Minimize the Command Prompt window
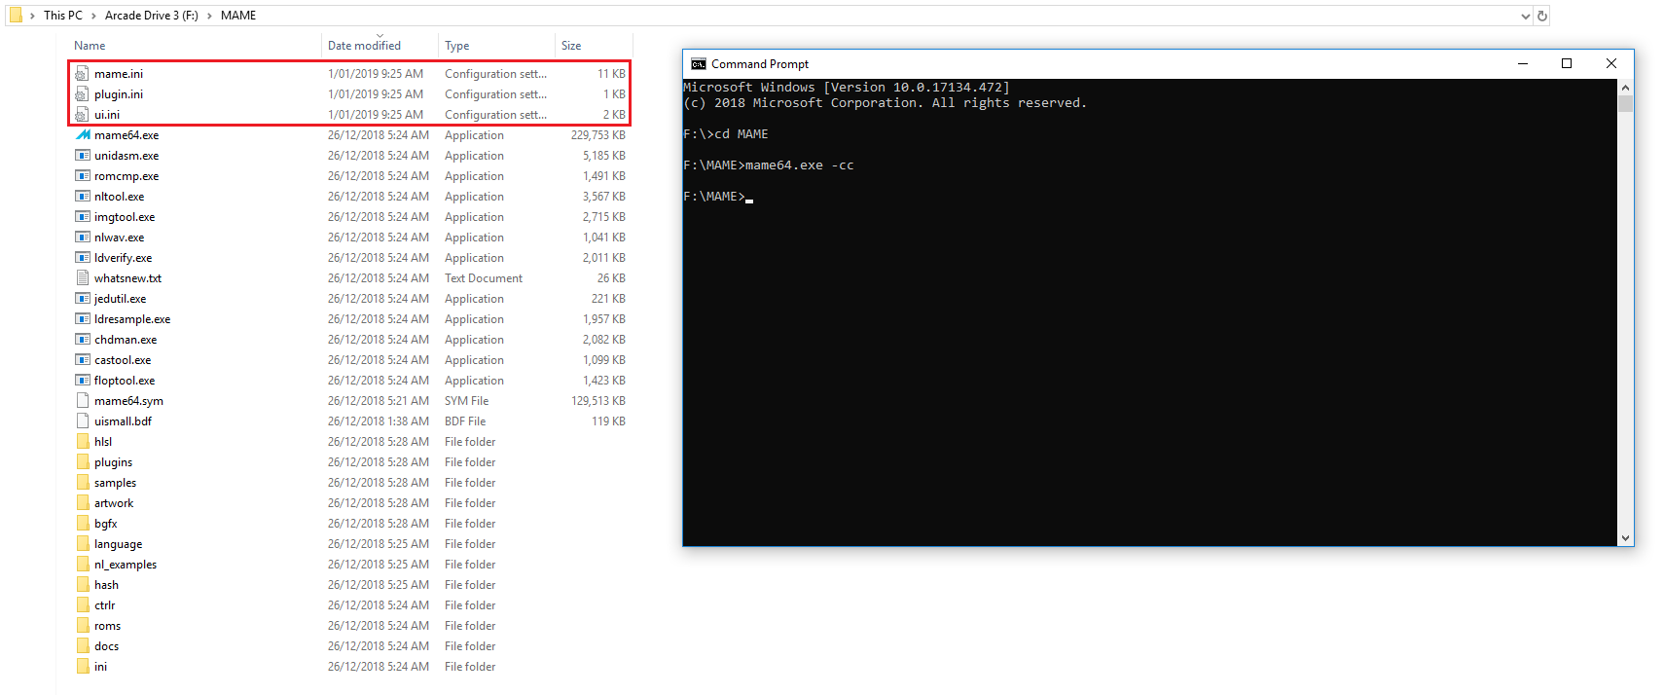This screenshot has height=695, width=1664. click(x=1523, y=64)
